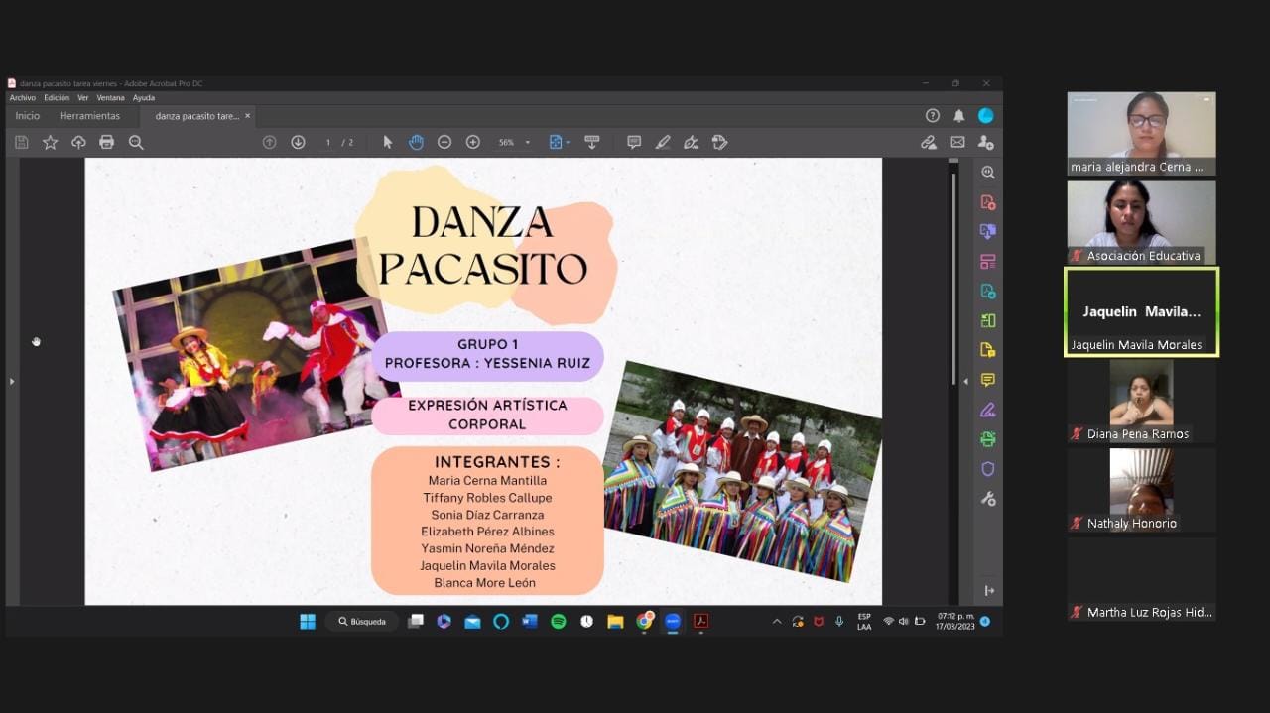Select Jaquelin Mavila Morales participant tile

pos(1141,312)
